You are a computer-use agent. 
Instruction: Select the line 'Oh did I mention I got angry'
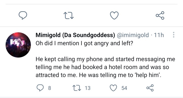coord(84,43)
